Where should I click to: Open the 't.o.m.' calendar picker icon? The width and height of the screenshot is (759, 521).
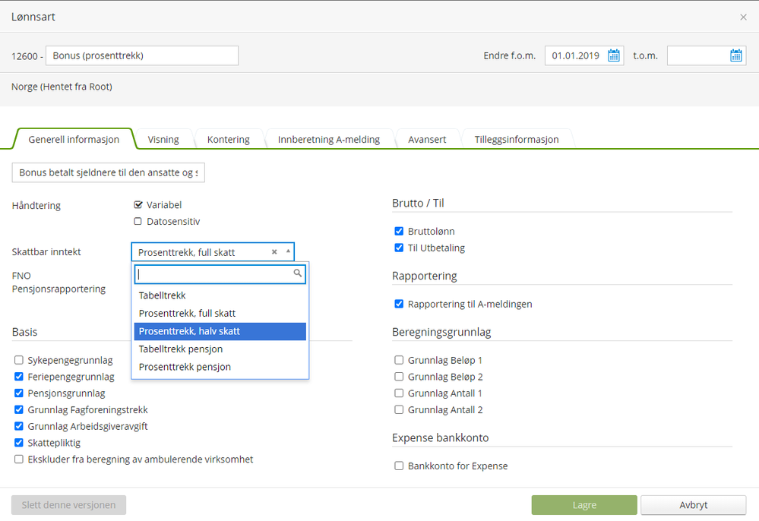tap(735, 55)
